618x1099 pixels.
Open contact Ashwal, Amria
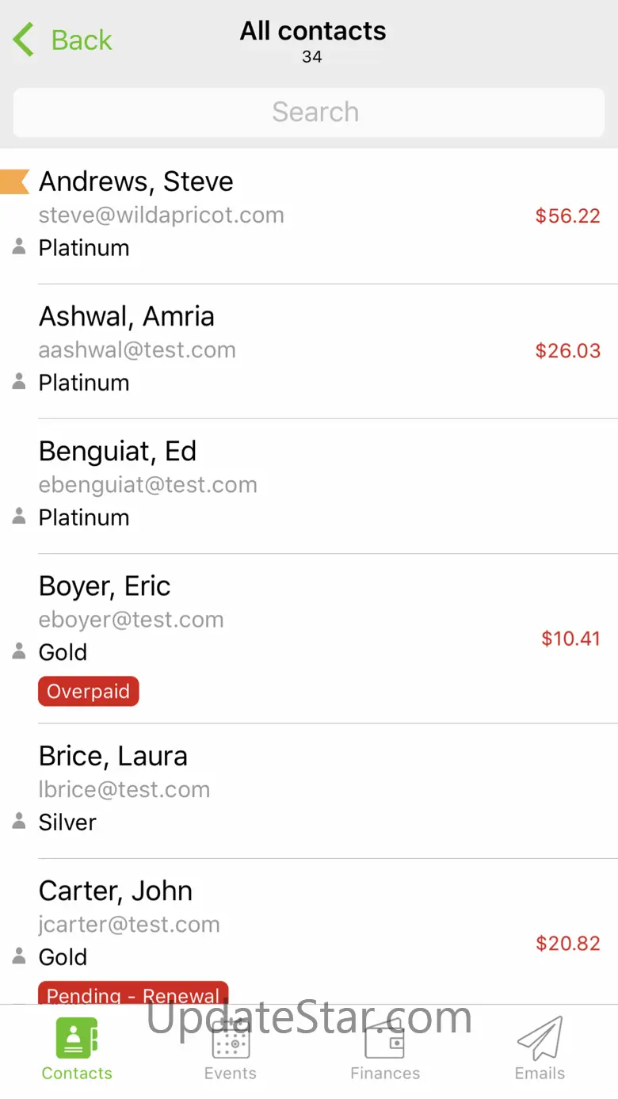127,317
